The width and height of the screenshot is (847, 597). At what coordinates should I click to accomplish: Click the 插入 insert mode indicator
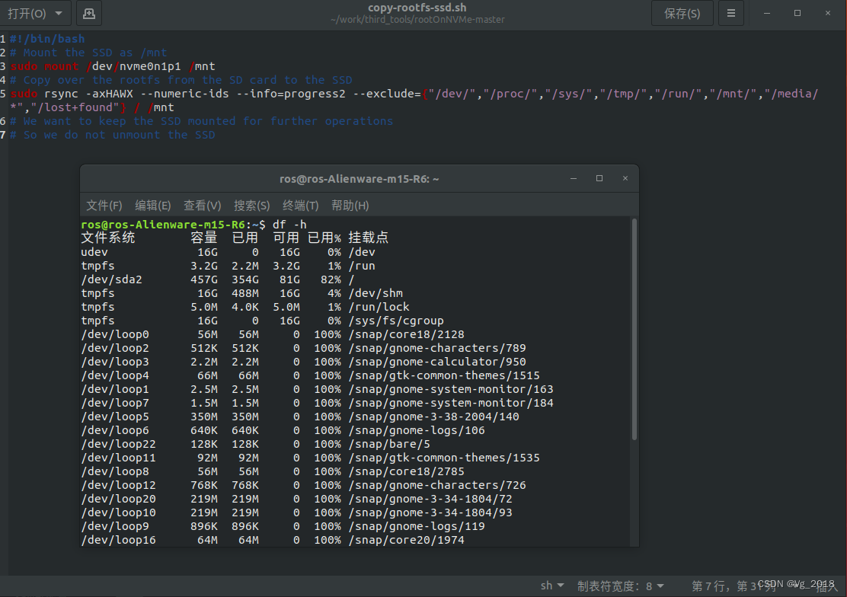(825, 585)
